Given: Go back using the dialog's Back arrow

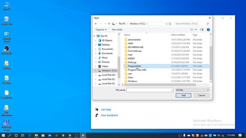Looking at the screenshot, I should tap(96, 24).
